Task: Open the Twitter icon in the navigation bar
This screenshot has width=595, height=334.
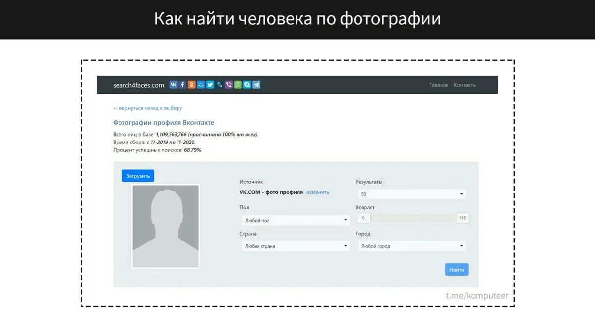Action: tap(210, 84)
